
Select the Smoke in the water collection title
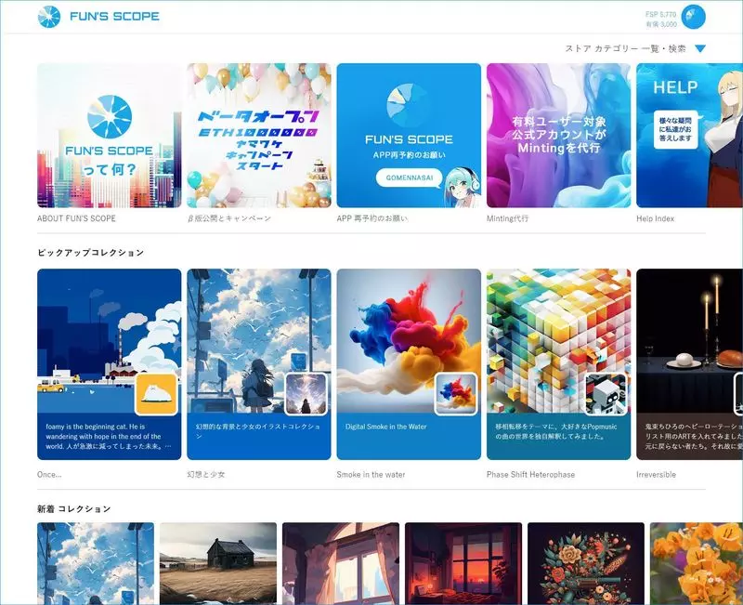coord(371,475)
